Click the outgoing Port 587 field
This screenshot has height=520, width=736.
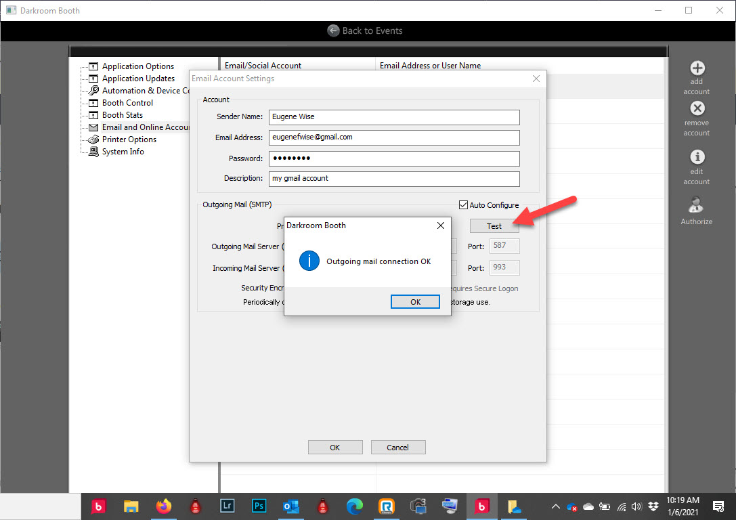[x=504, y=246]
